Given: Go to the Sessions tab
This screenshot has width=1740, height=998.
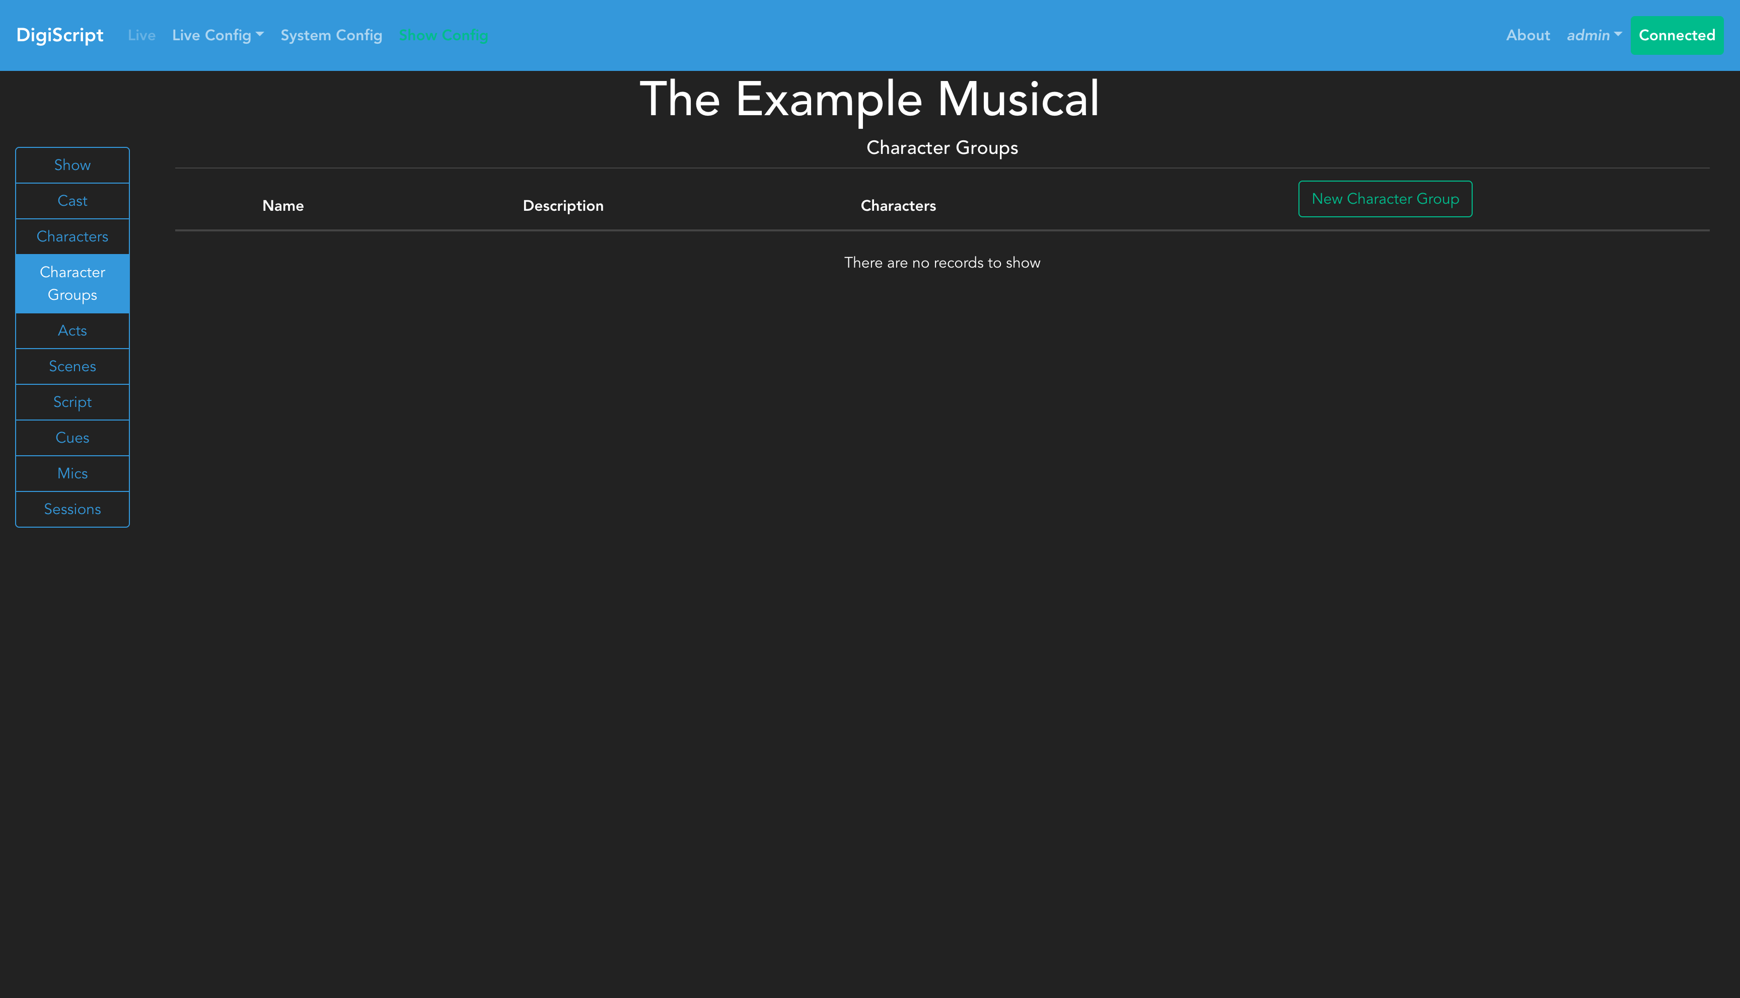Looking at the screenshot, I should [x=72, y=509].
